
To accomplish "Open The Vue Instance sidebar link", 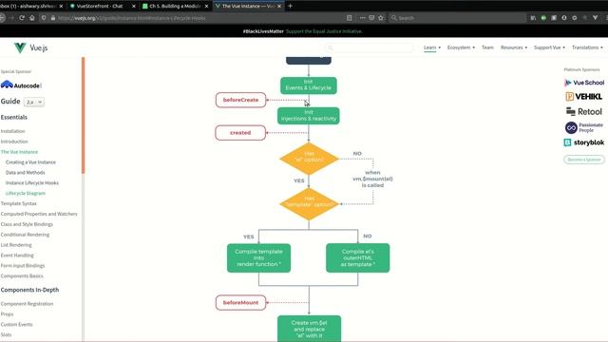I will pyautogui.click(x=19, y=152).
